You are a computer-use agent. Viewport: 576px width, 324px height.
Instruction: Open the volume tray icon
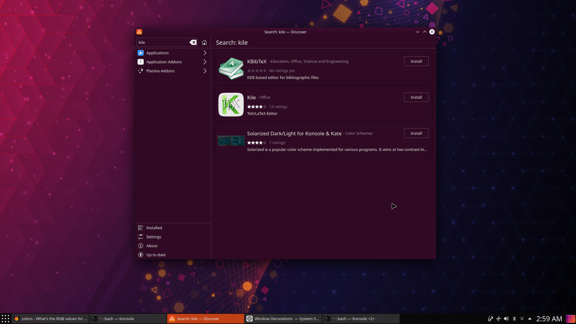pos(506,319)
